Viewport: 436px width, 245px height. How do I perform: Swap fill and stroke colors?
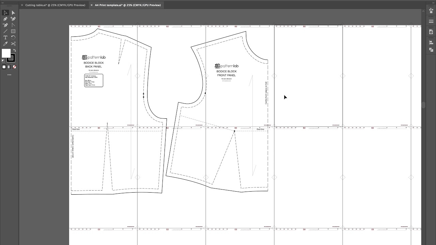point(15,50)
